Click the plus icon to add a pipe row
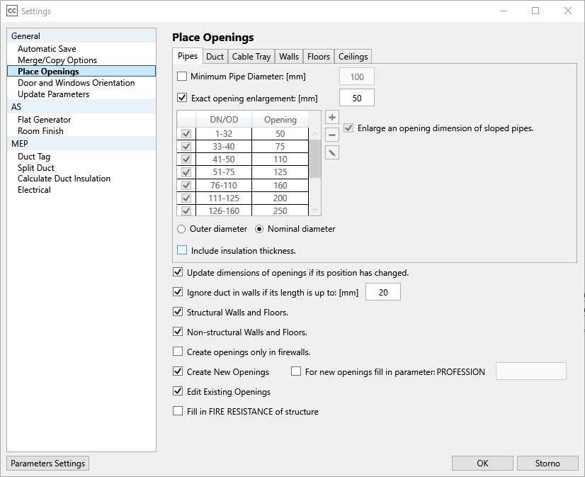Screen dimensions: 585x477 (x=332, y=117)
